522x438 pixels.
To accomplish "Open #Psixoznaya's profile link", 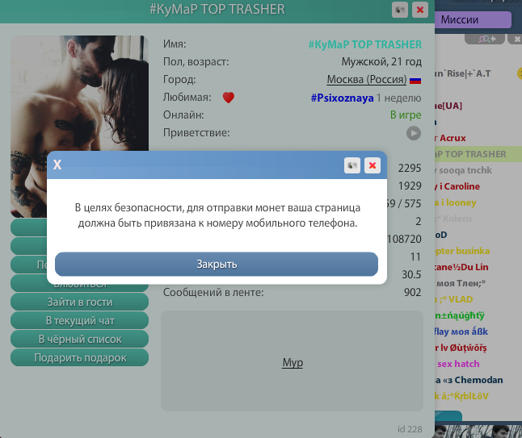I will click(x=342, y=98).
